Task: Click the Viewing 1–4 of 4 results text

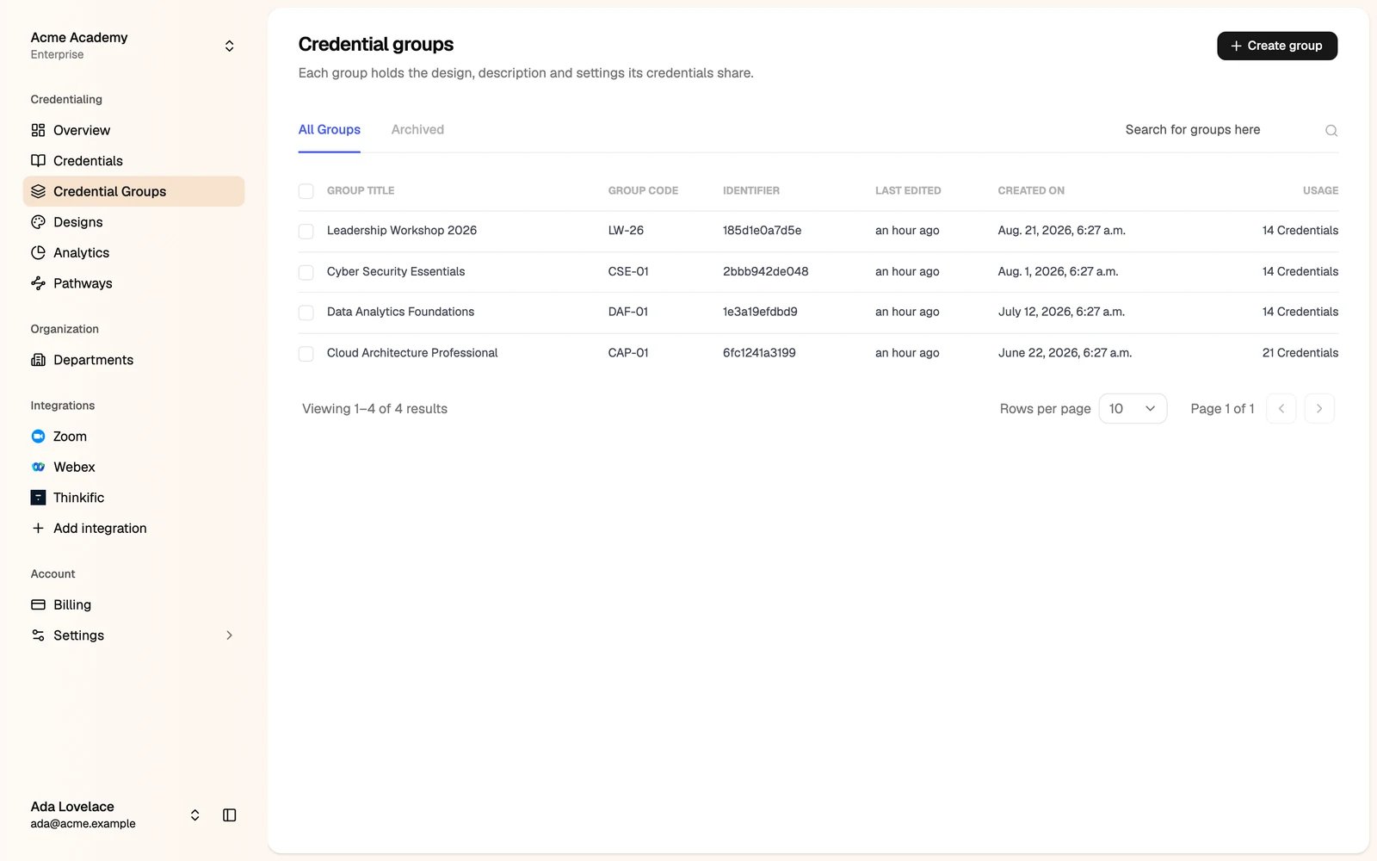Action: [374, 409]
